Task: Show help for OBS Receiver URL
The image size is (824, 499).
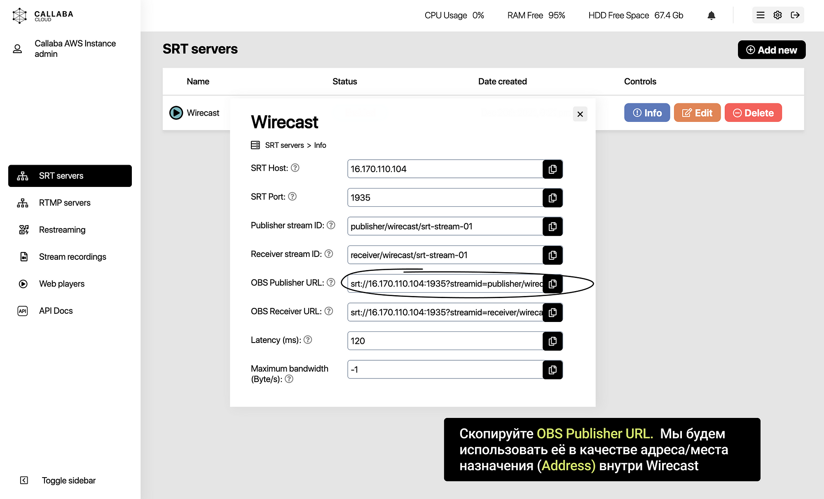Action: tap(328, 311)
